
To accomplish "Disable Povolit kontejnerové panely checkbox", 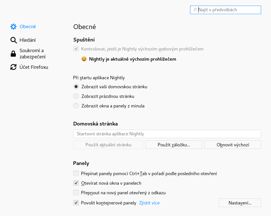I will 76,203.
